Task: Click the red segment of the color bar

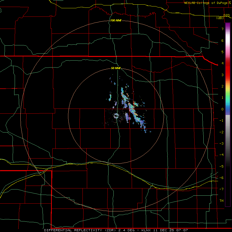Action: click(x=228, y=71)
